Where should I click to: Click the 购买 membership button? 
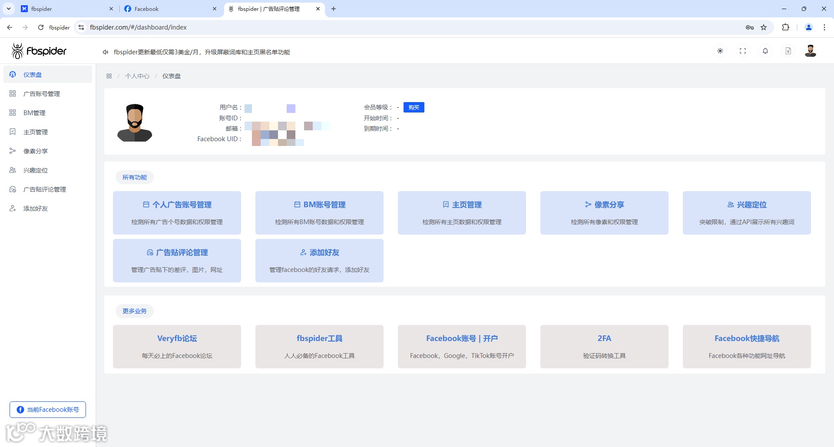click(x=414, y=107)
